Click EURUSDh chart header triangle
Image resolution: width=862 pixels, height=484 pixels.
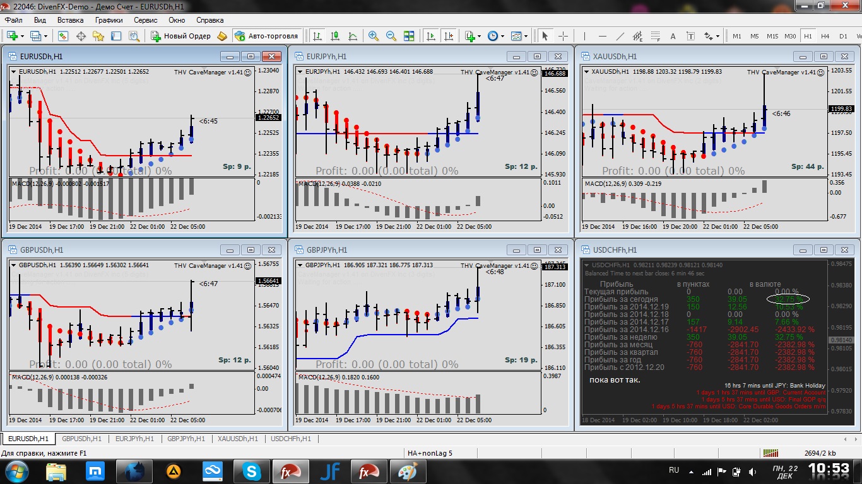pos(14,71)
